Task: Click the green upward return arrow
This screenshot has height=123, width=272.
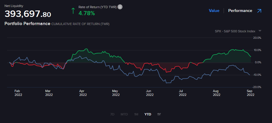Action: pos(73,11)
